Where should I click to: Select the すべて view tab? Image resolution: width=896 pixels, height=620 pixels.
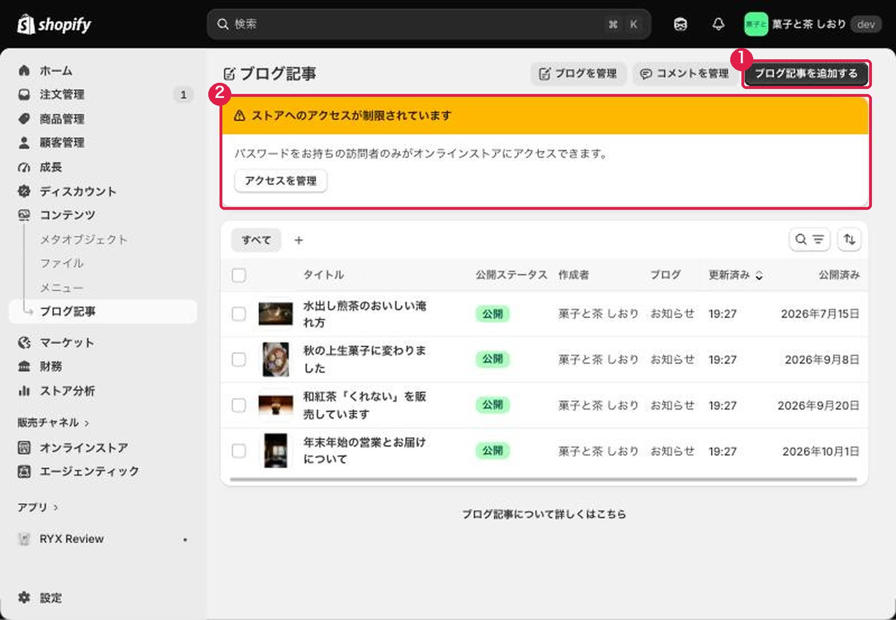click(x=256, y=240)
